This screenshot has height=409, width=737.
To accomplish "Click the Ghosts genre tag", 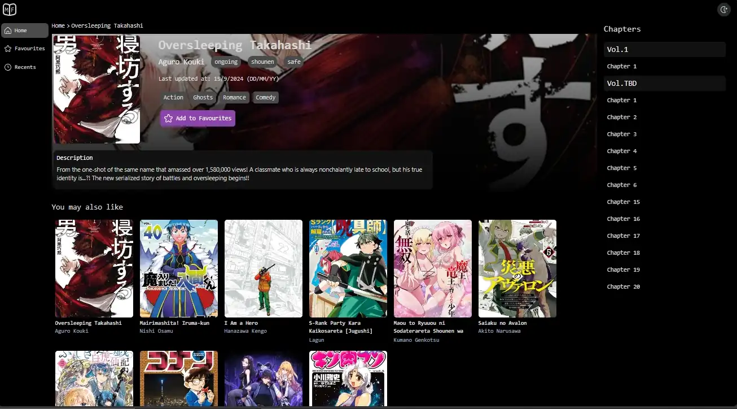I will (x=203, y=97).
